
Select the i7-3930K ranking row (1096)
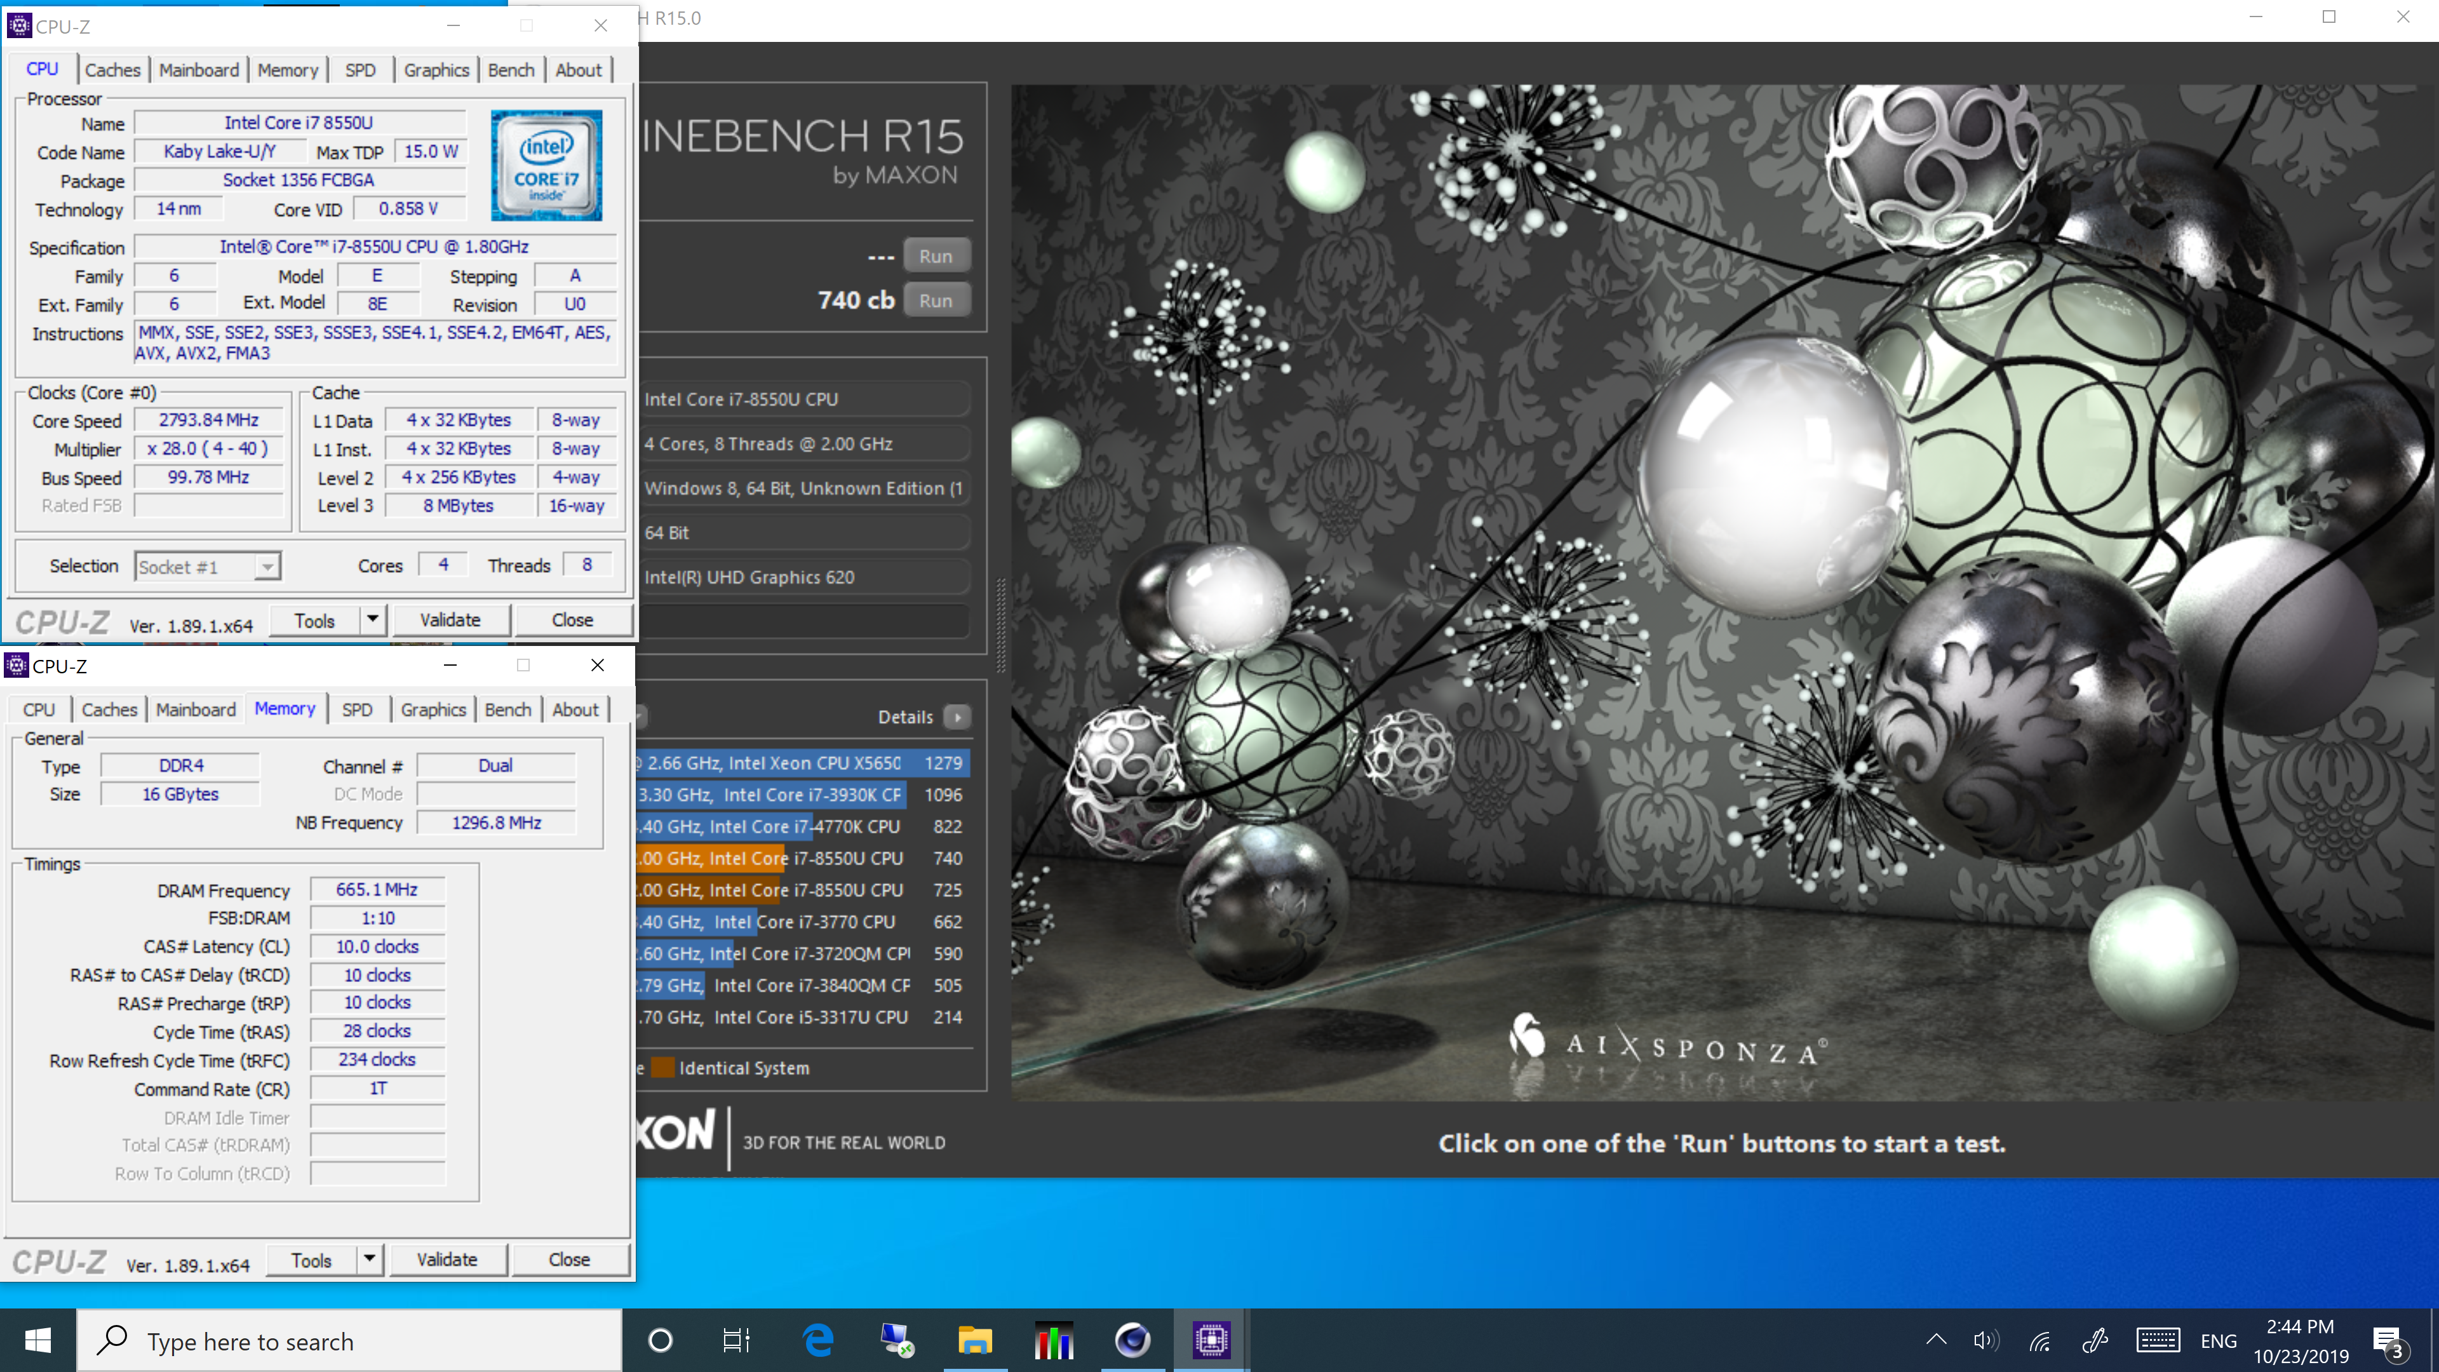[803, 795]
